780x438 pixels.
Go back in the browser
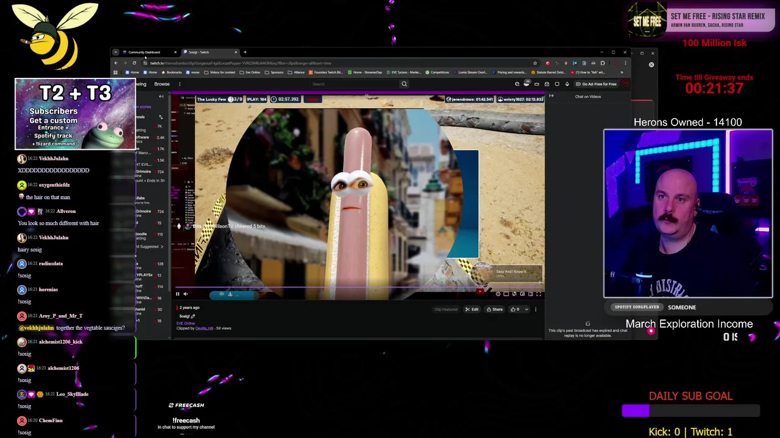tap(116, 63)
